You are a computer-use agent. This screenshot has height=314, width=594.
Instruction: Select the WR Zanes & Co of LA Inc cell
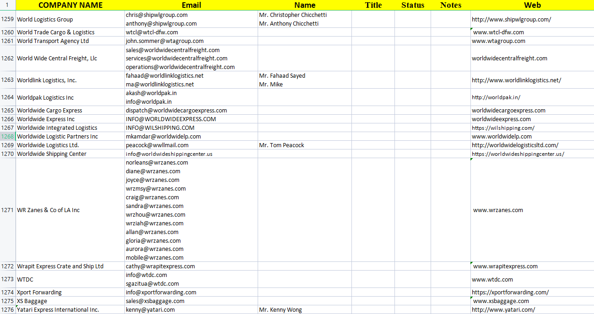coord(48,210)
